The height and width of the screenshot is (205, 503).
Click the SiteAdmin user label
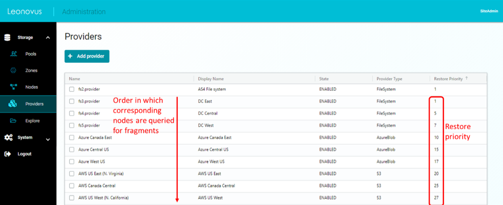pos(489,11)
